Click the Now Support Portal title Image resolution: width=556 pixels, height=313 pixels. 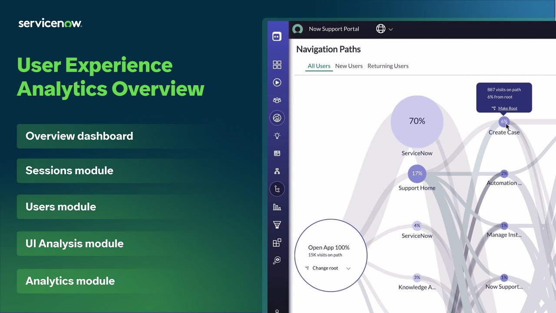tap(334, 29)
